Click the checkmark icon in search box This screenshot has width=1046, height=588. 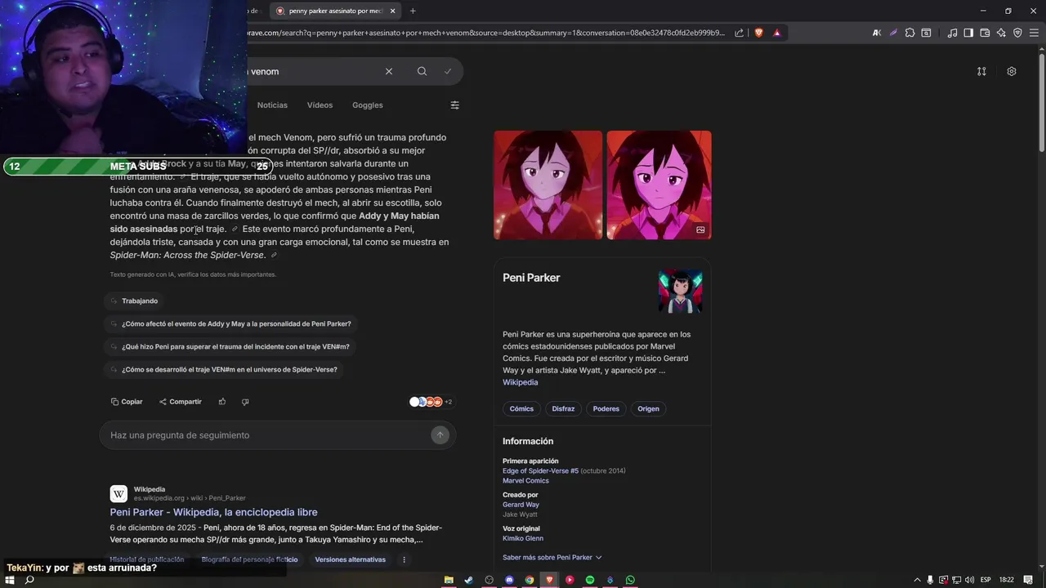coord(448,71)
